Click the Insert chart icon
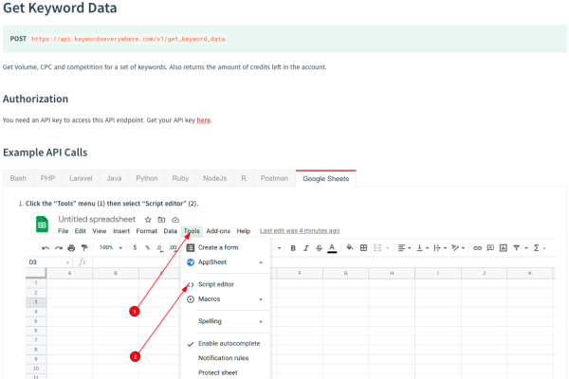The image size is (569, 379). tap(504, 248)
